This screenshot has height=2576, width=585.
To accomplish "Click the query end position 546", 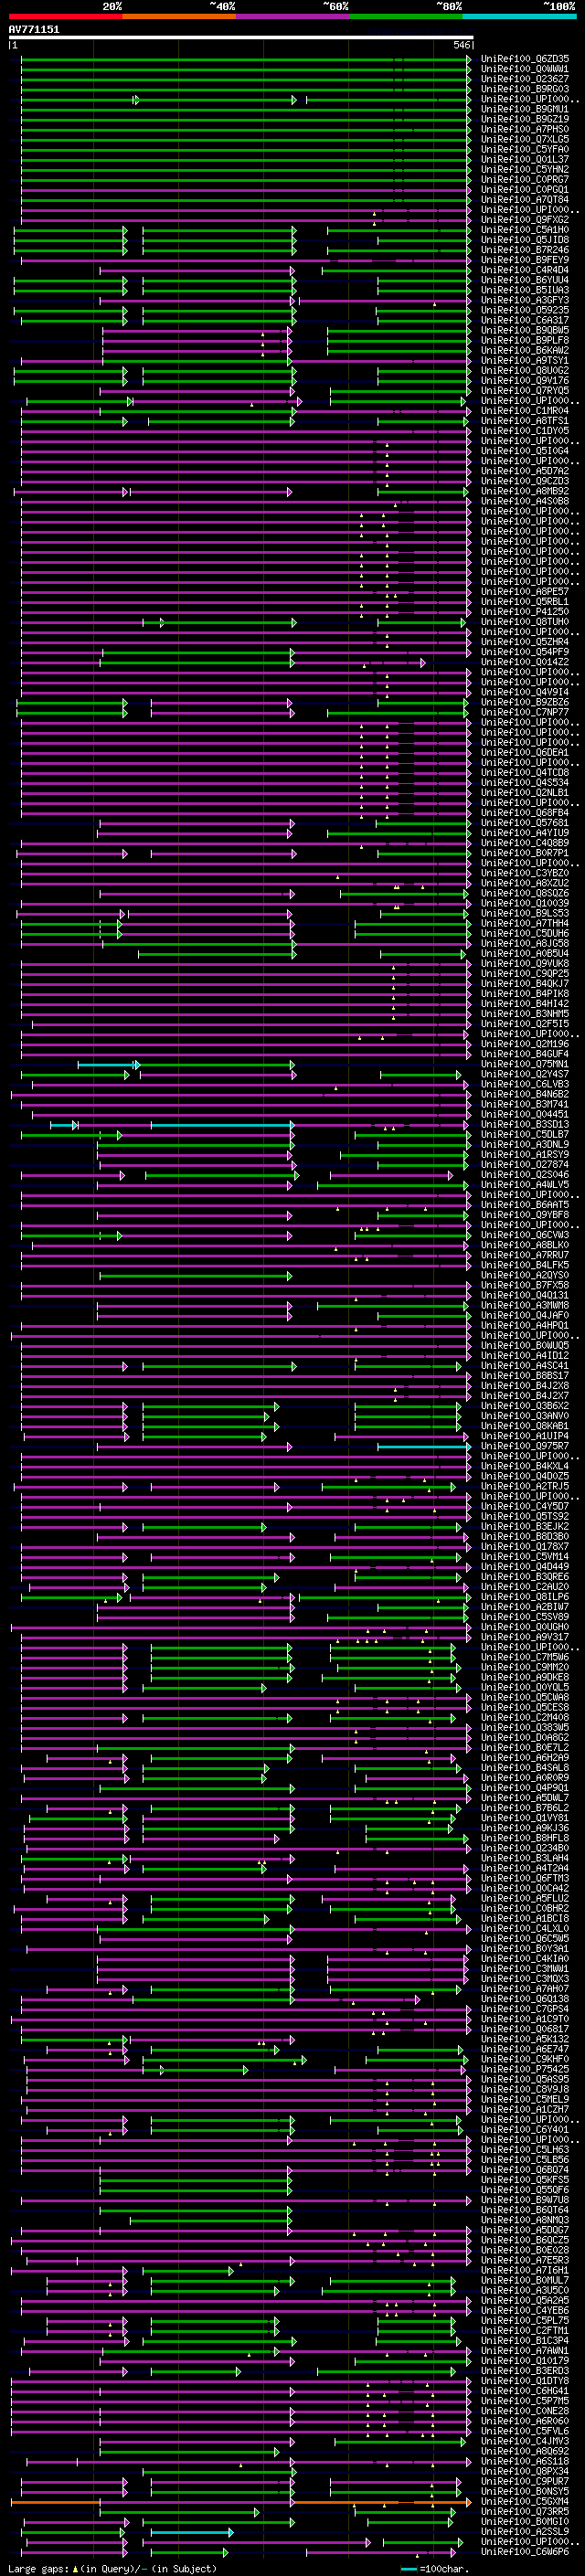I will [462, 45].
